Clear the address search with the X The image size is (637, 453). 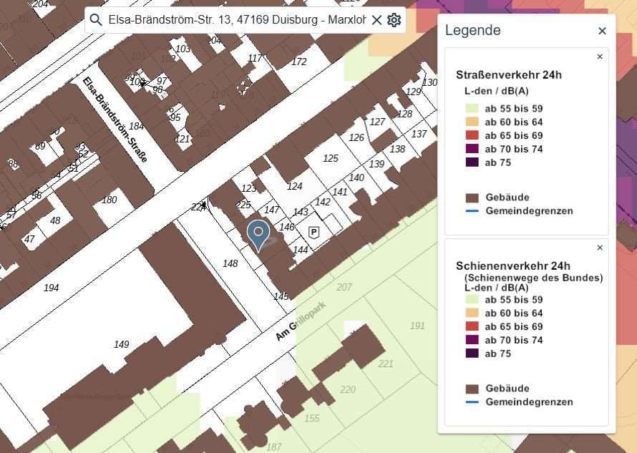pyautogui.click(x=376, y=20)
